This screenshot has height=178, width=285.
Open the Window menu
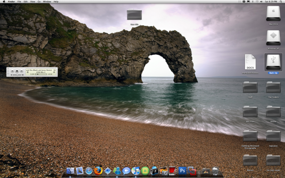[x=47, y=1]
